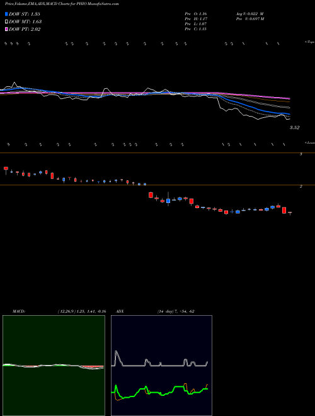
Task: Select the 'DOW PT: 2.02' legend label
Action: (25, 30)
